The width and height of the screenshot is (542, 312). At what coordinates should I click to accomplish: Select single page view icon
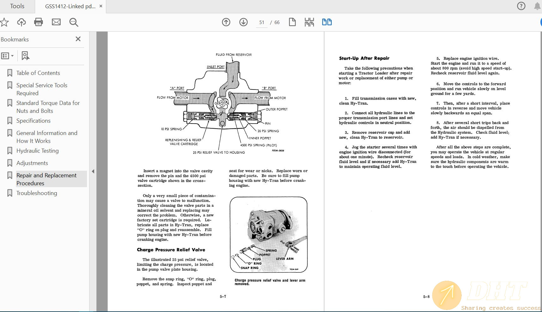click(292, 22)
